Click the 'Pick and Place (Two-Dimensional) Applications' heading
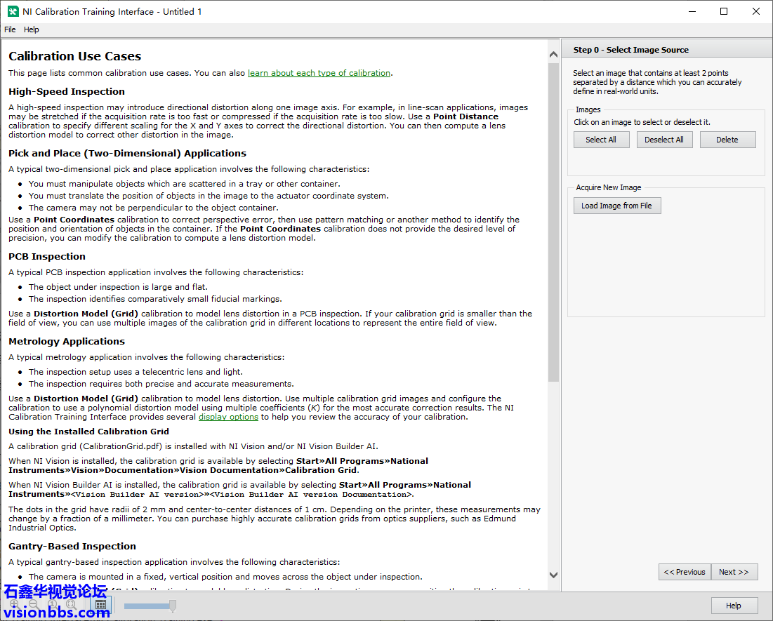Screen dimensions: 773x621 click(x=127, y=153)
